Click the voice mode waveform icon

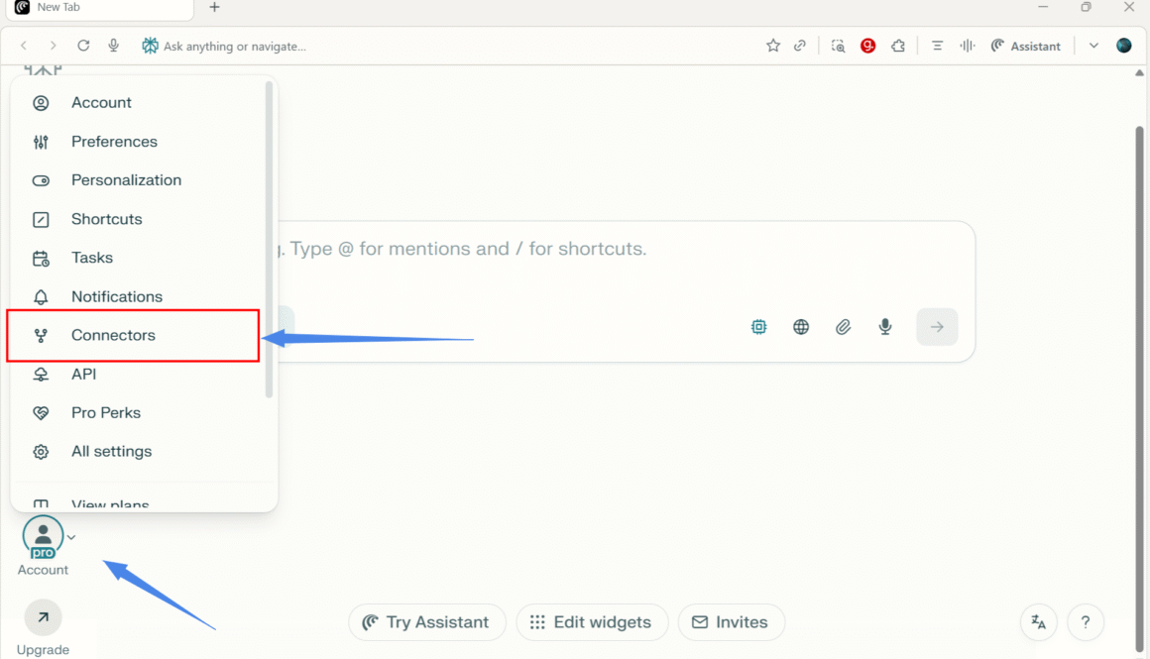click(x=968, y=46)
